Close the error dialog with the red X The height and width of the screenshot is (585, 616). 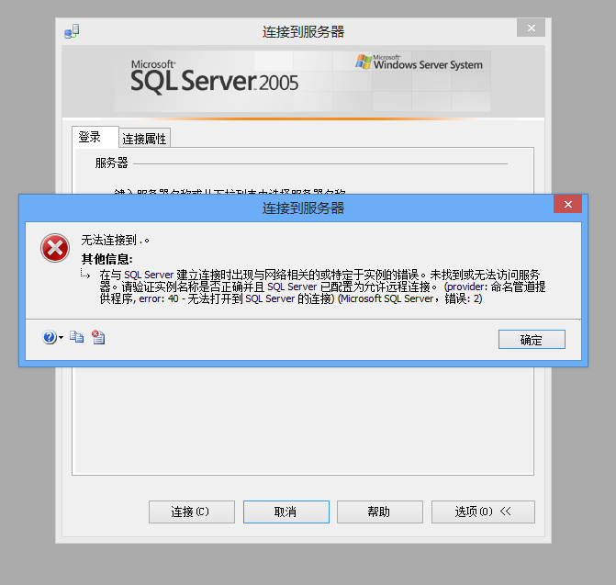[567, 204]
